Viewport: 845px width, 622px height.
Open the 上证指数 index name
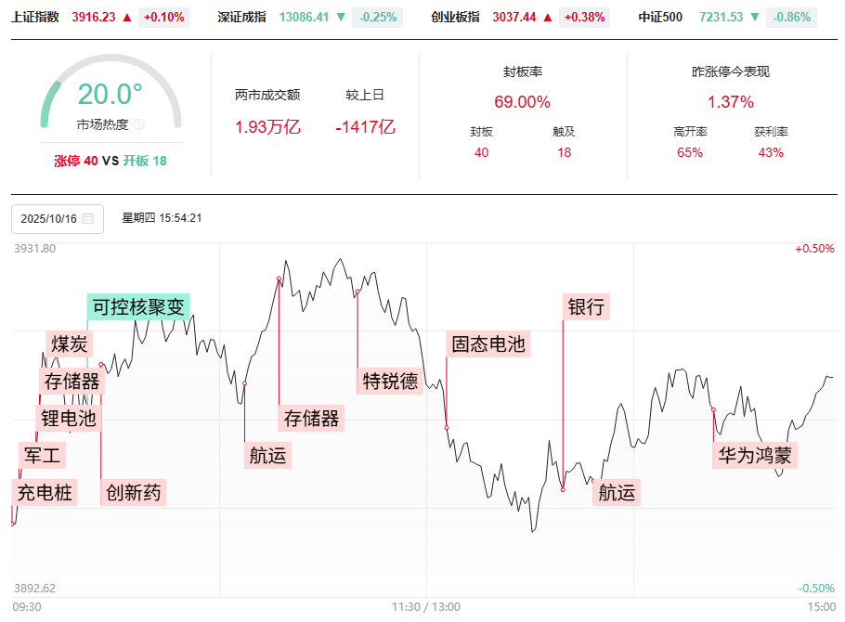pos(35,17)
